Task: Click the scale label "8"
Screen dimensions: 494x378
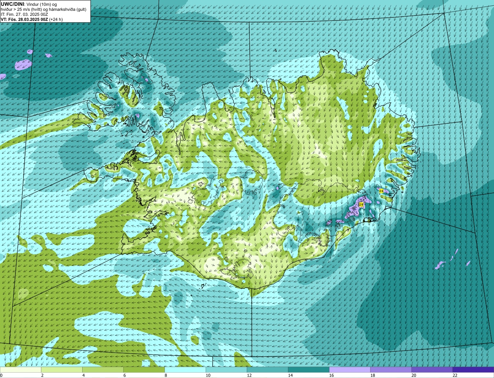Action: click(166, 375)
